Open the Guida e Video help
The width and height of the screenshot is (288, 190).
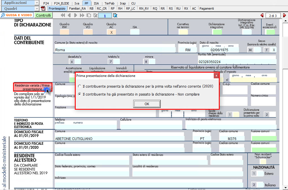coord(17,15)
